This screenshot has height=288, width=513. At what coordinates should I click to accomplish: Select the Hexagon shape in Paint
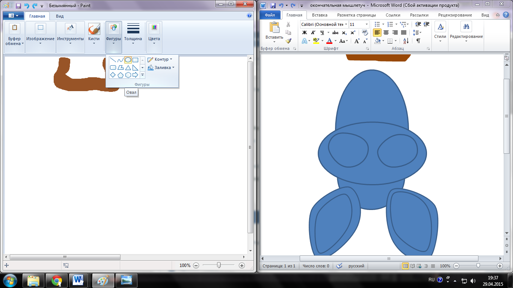point(128,75)
